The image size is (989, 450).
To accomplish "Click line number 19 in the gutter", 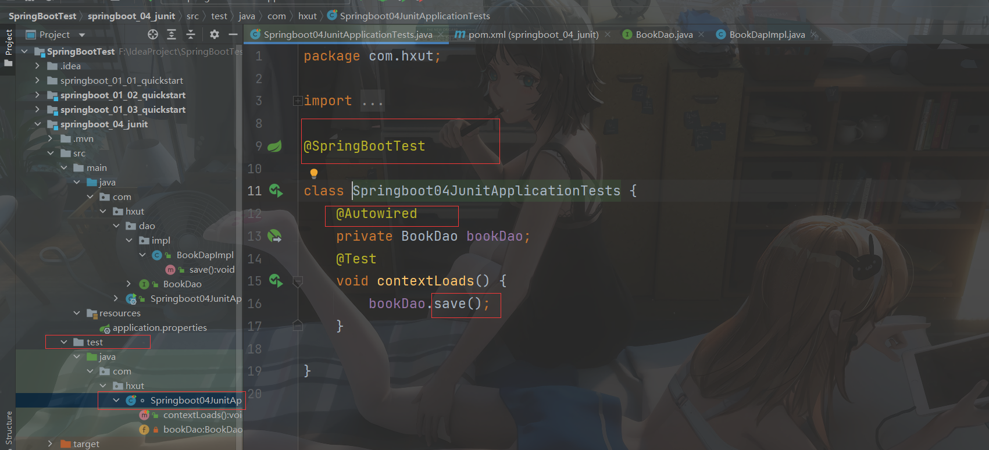I will pyautogui.click(x=255, y=371).
